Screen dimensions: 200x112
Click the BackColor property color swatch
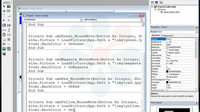coord(167,47)
